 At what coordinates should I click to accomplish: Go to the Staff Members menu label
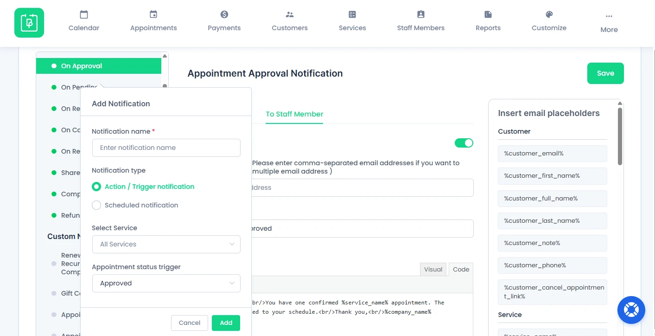(x=421, y=28)
